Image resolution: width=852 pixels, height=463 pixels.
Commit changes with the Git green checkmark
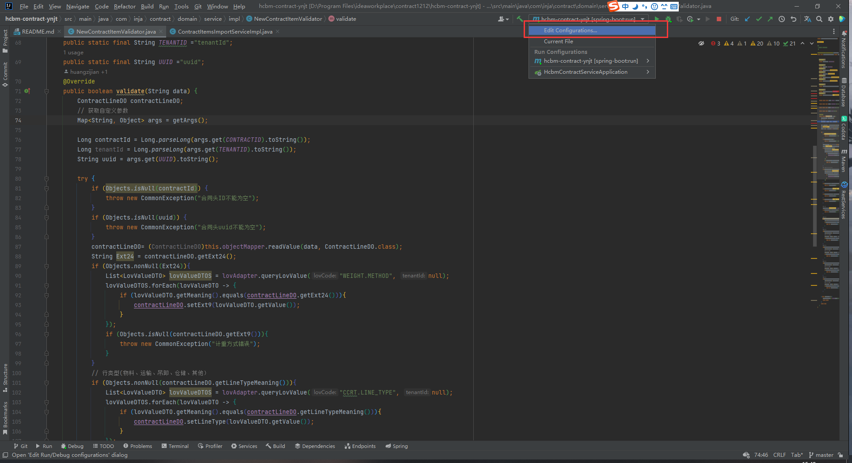(x=759, y=19)
